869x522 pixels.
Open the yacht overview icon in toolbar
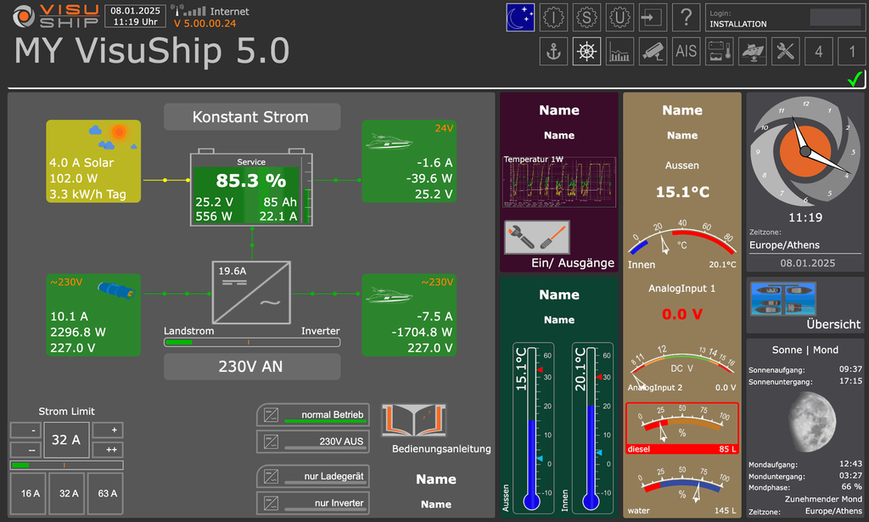click(753, 52)
